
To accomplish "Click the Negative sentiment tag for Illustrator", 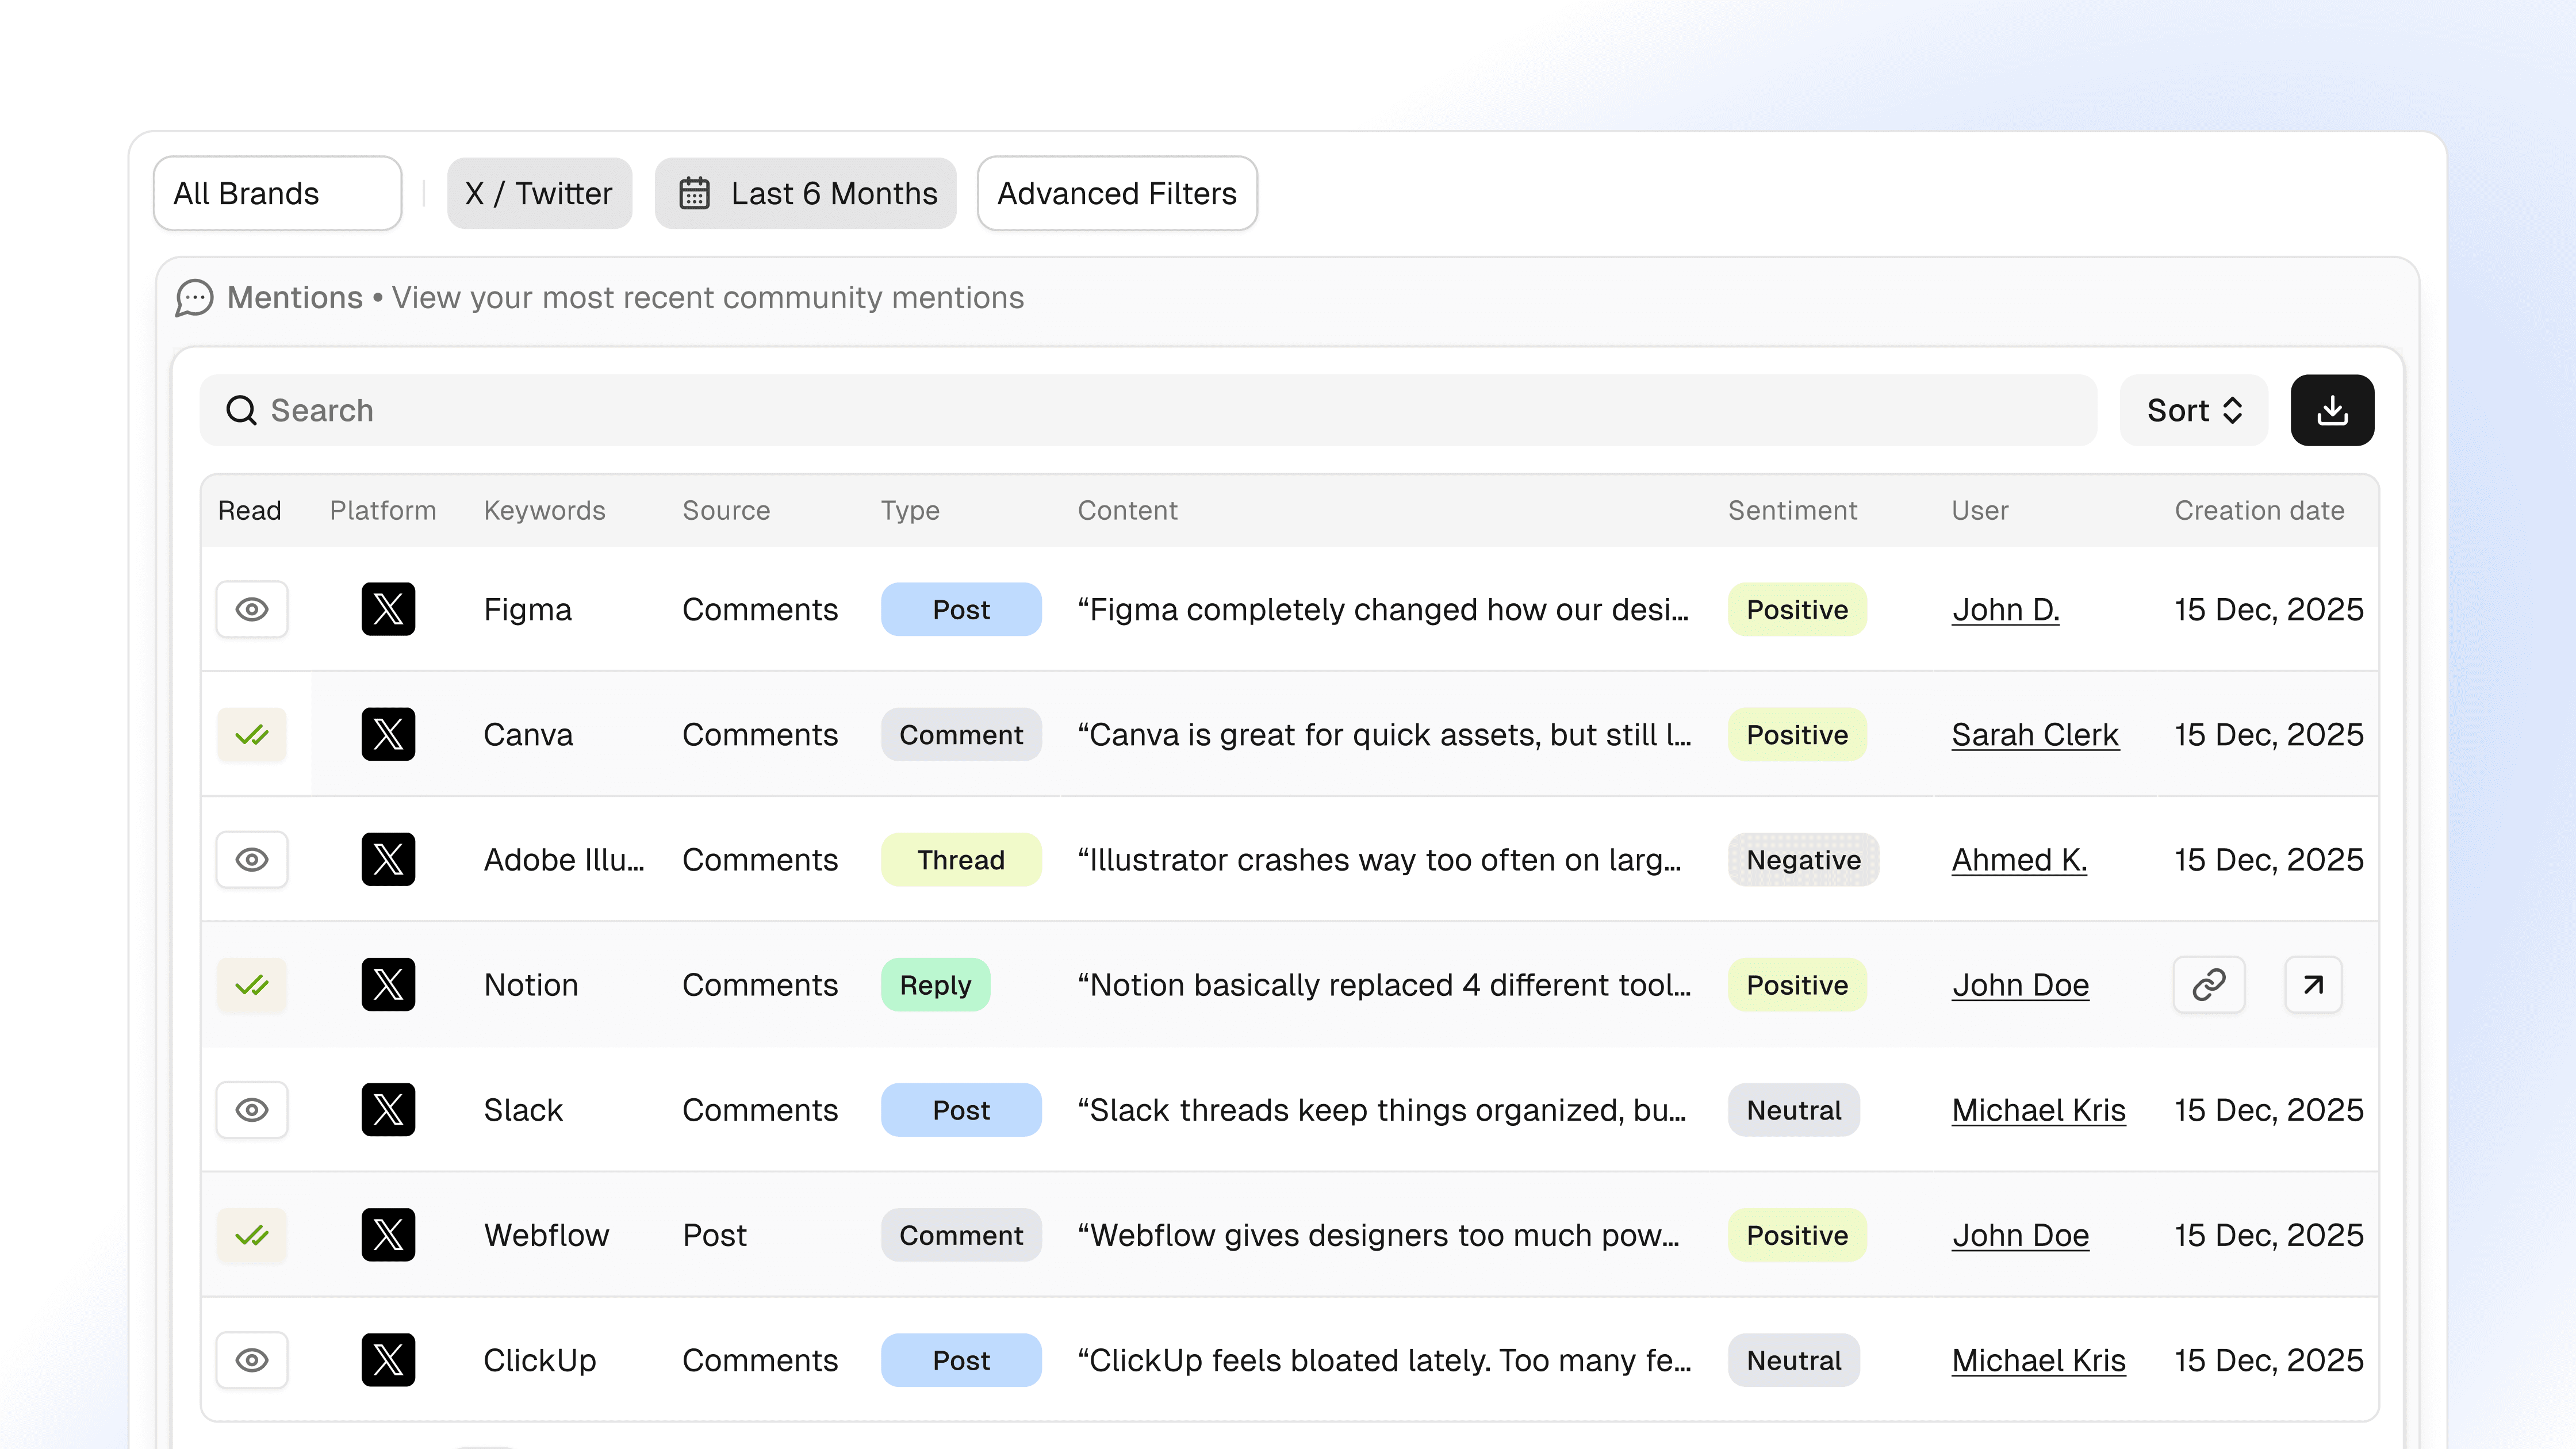I will tap(1803, 860).
